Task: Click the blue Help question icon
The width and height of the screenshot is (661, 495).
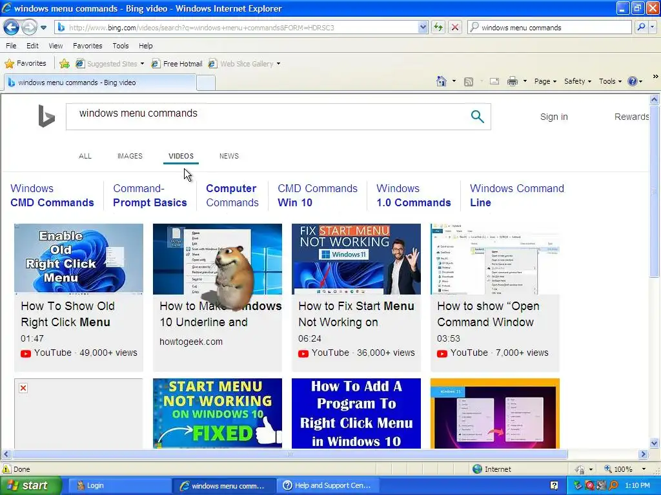Action: 633,81
